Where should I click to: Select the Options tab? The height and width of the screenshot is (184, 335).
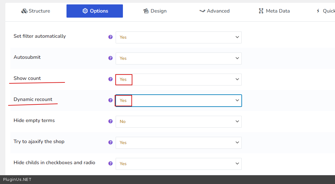click(95, 11)
